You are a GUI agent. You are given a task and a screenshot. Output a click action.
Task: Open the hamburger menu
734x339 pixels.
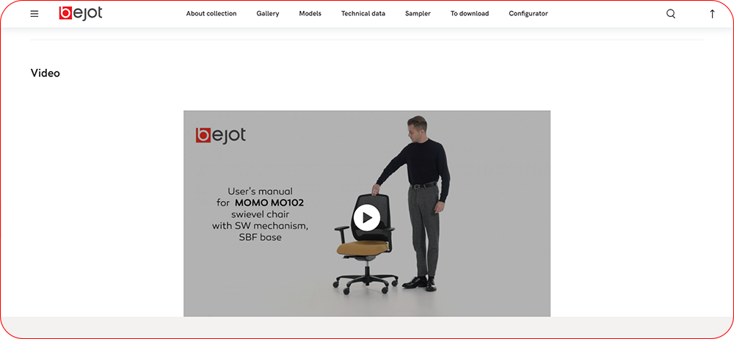(x=34, y=14)
